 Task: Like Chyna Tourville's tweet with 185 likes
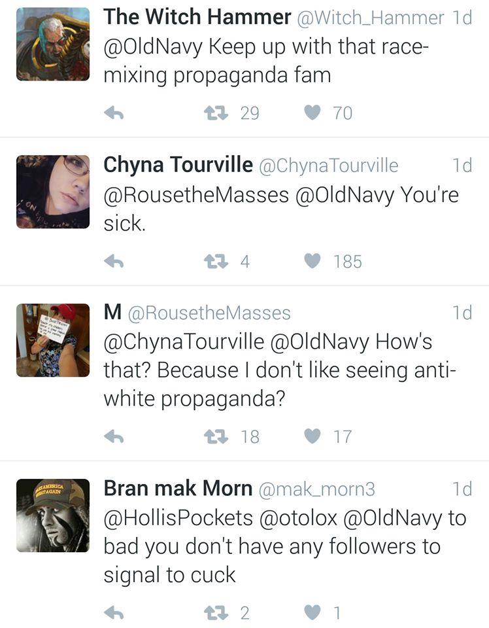click(x=314, y=262)
